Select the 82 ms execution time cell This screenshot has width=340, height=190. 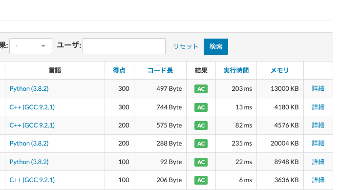click(236, 125)
